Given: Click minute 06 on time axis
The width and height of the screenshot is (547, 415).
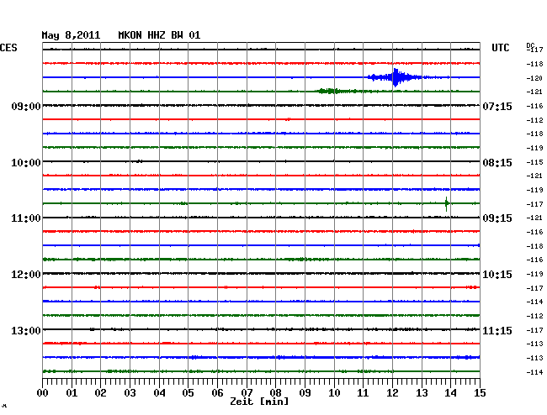Looking at the screenshot, I should (x=217, y=393).
